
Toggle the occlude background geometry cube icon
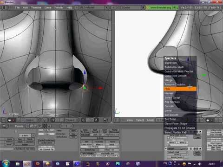click(96, 120)
